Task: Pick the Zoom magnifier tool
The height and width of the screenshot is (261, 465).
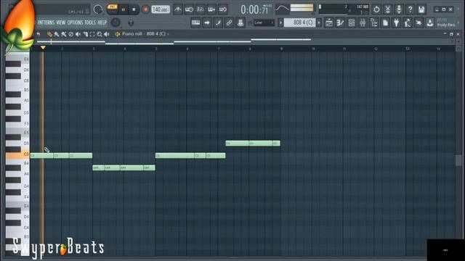Action: coord(100,34)
